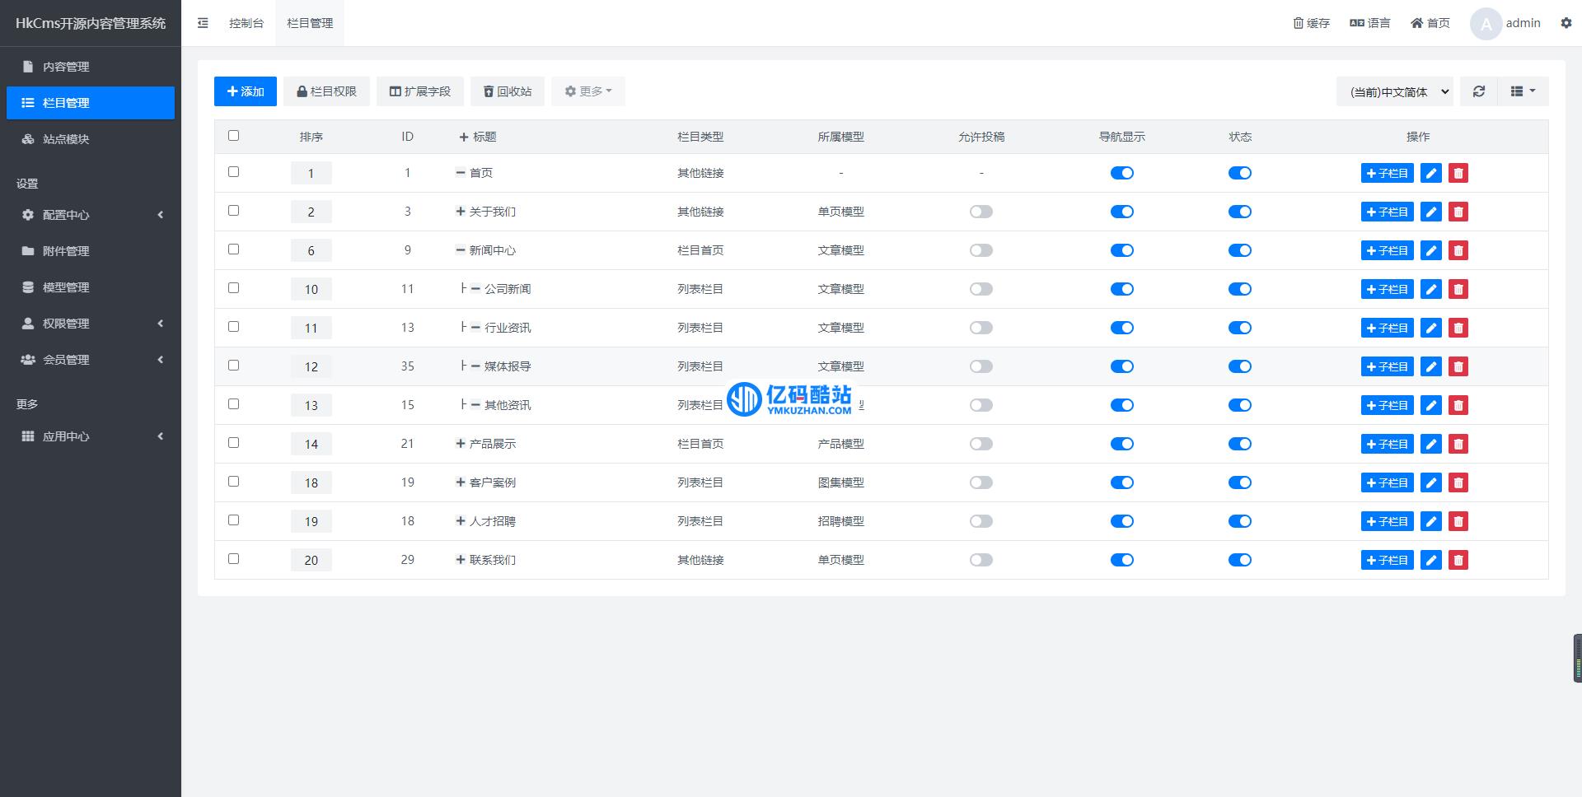Open 附件管理 in the sidebar
The height and width of the screenshot is (797, 1582).
[x=91, y=251]
